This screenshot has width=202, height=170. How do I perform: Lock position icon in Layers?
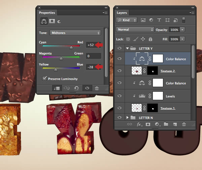(x=143, y=39)
